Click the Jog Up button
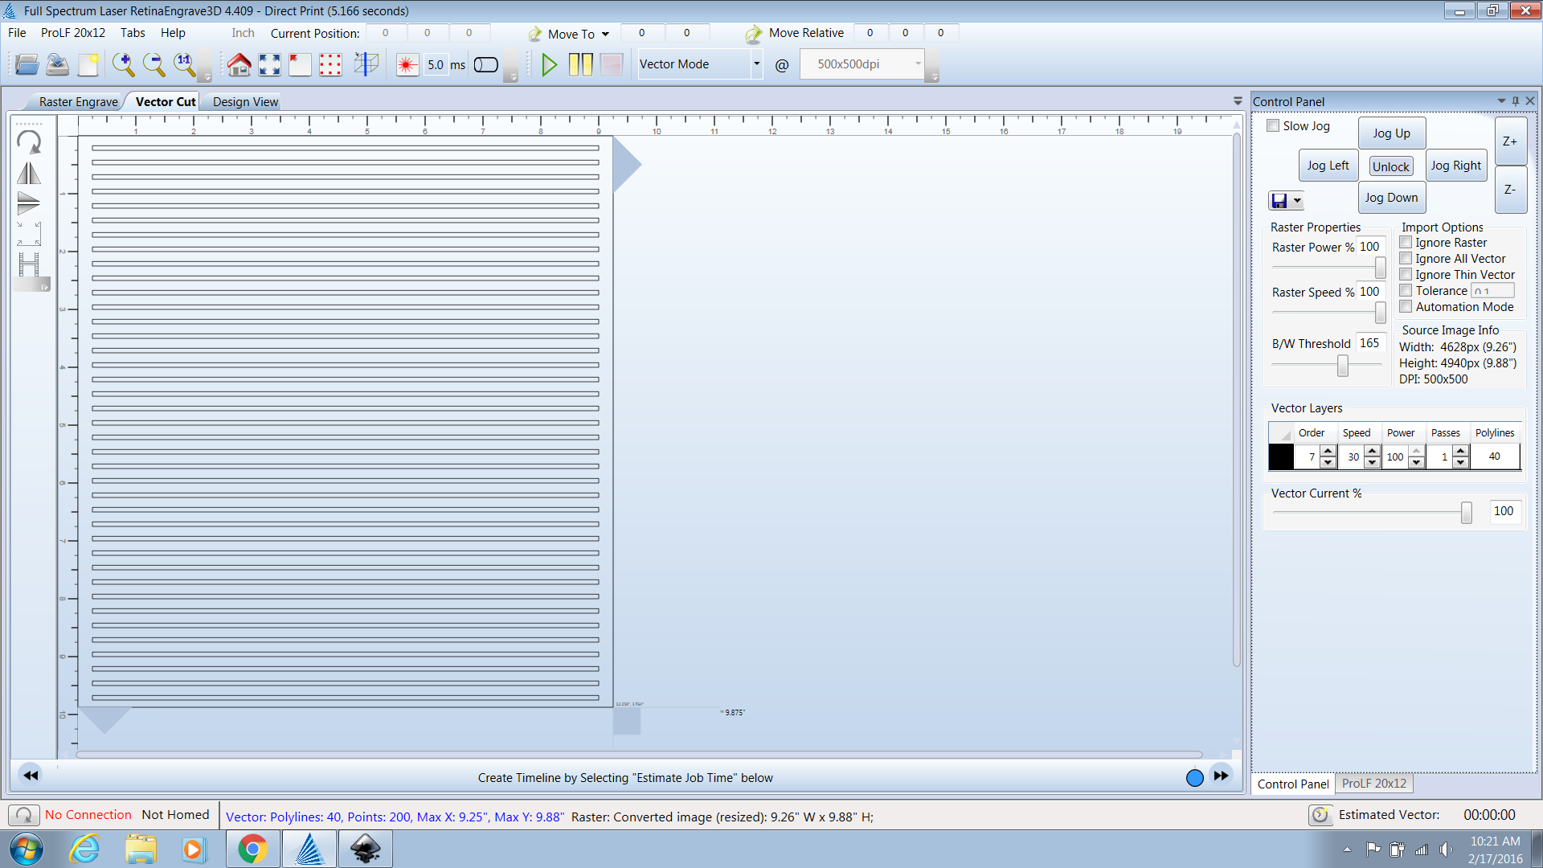 [1391, 133]
